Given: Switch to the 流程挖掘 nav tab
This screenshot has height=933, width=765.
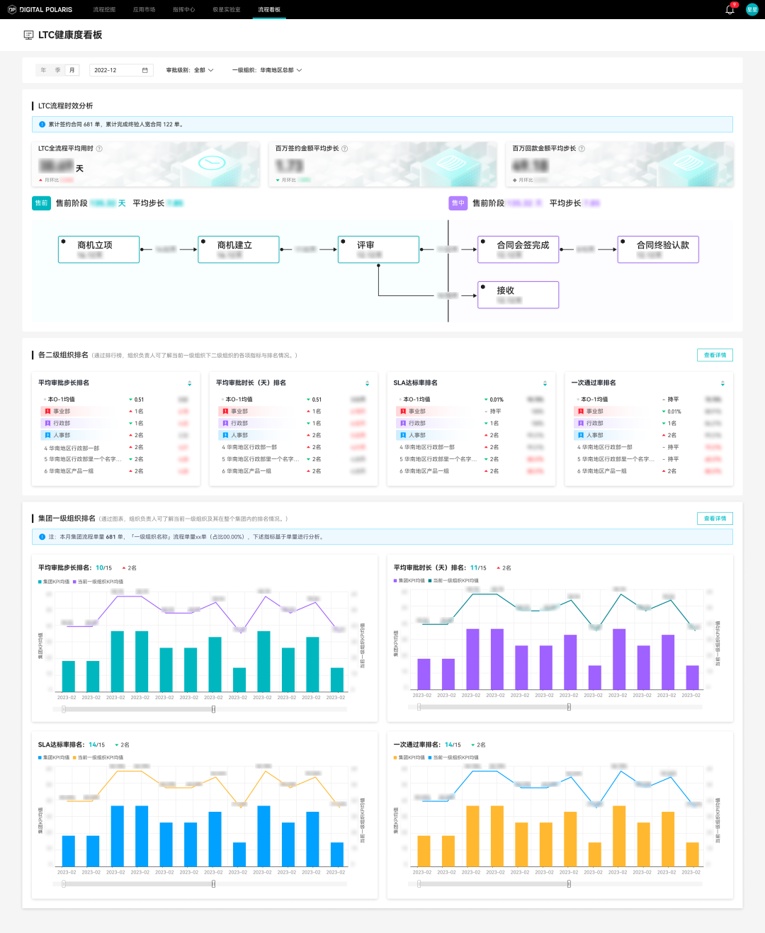Looking at the screenshot, I should 104,10.
